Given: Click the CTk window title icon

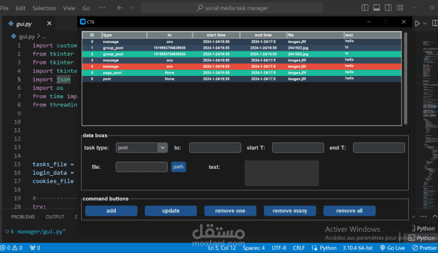Looking at the screenshot, I should [x=83, y=22].
